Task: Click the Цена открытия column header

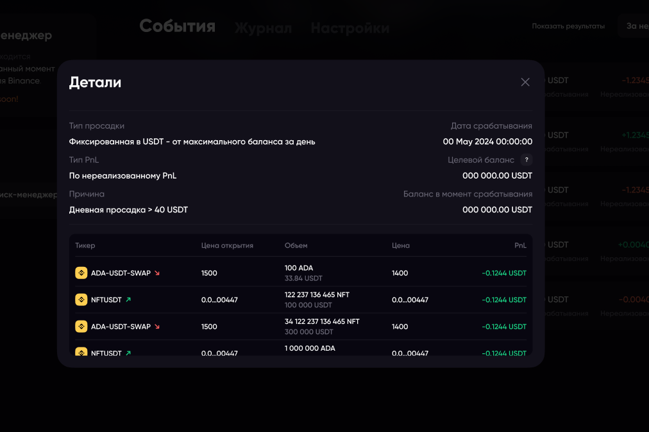Action: tap(227, 245)
